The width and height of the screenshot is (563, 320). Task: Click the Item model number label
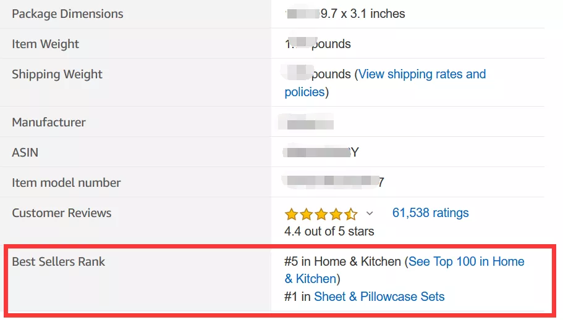66,183
